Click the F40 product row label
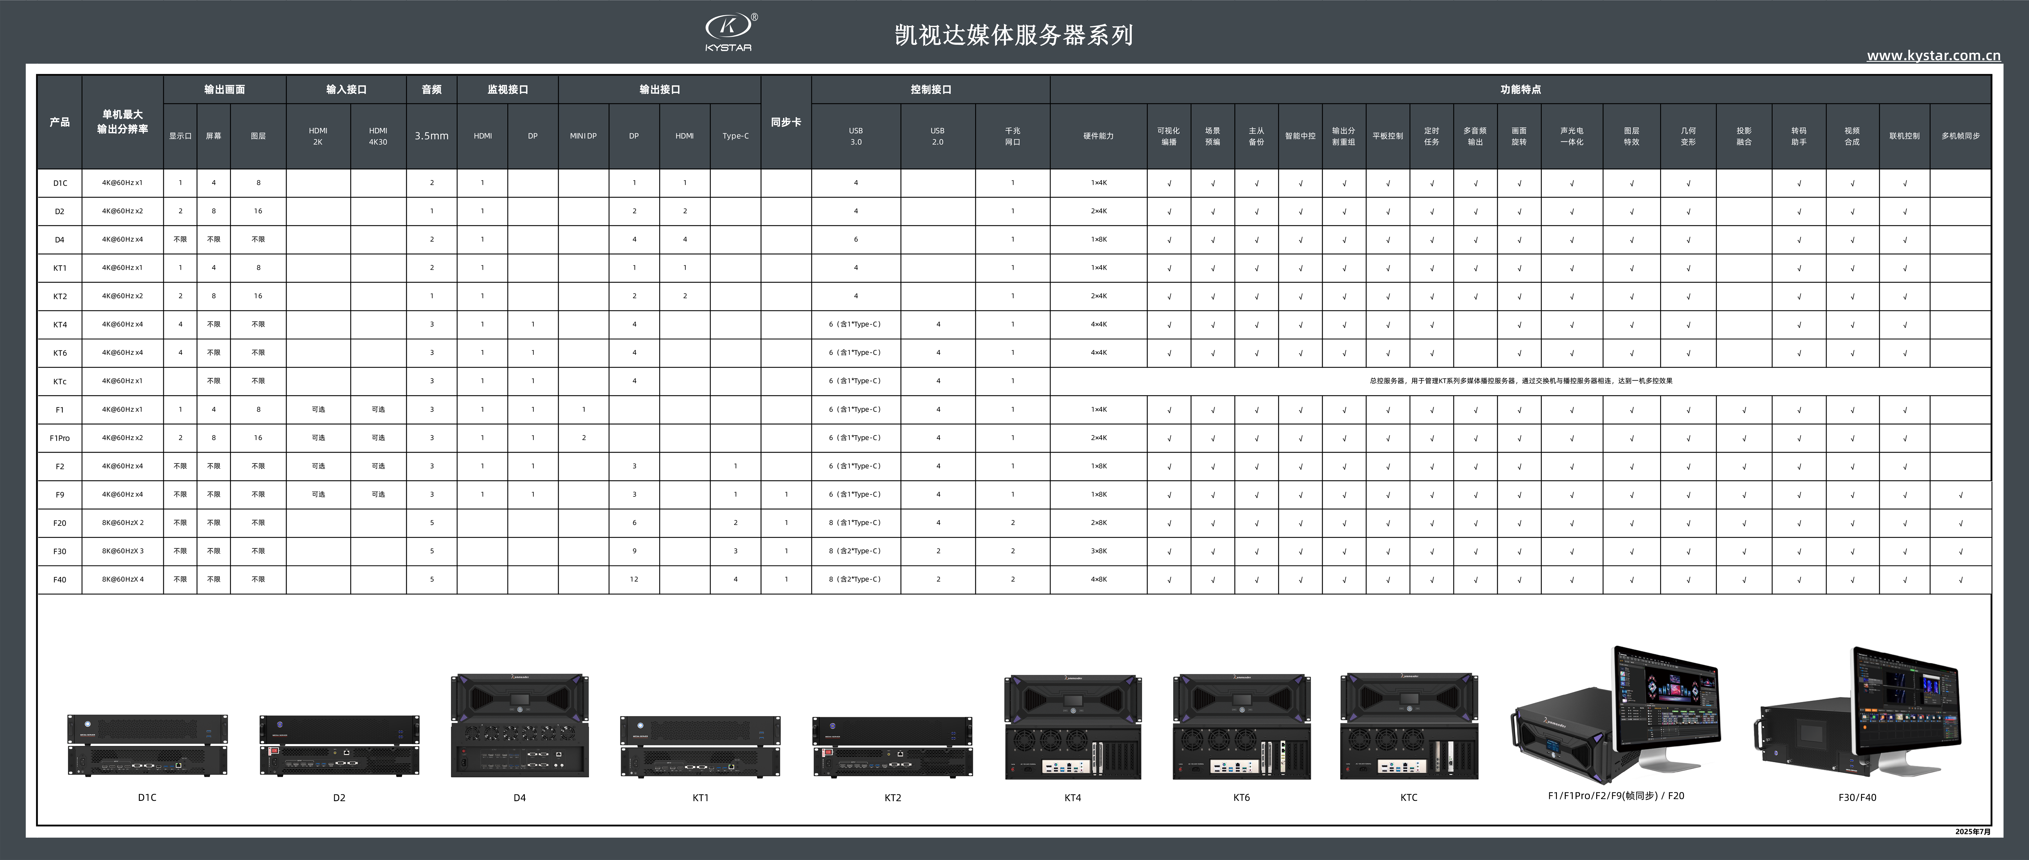The image size is (2029, 860). tap(60, 580)
